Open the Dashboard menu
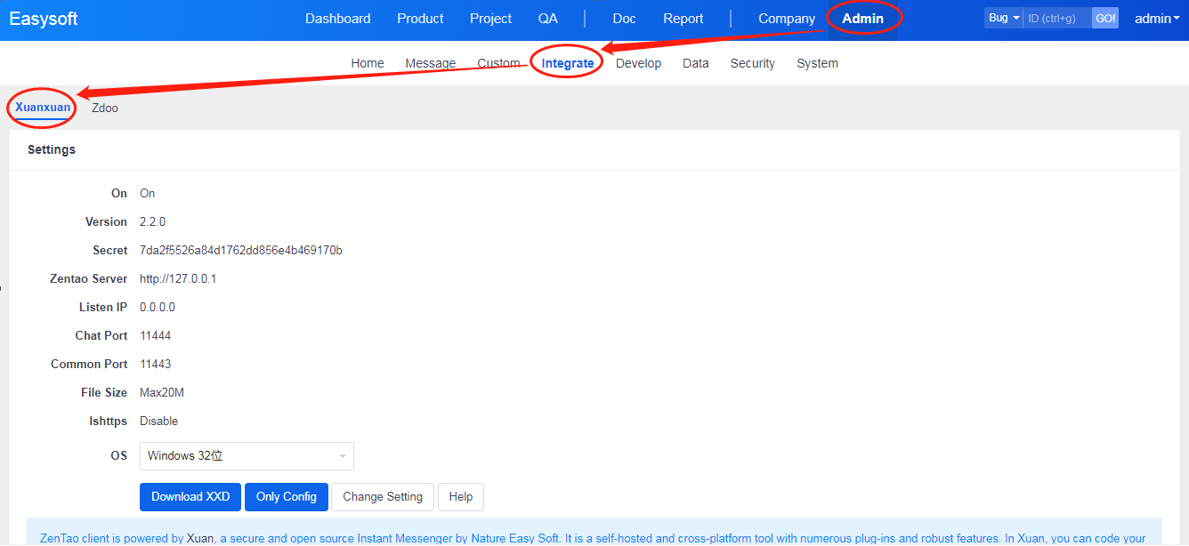Screen dimensions: 1189x546 coord(337,19)
